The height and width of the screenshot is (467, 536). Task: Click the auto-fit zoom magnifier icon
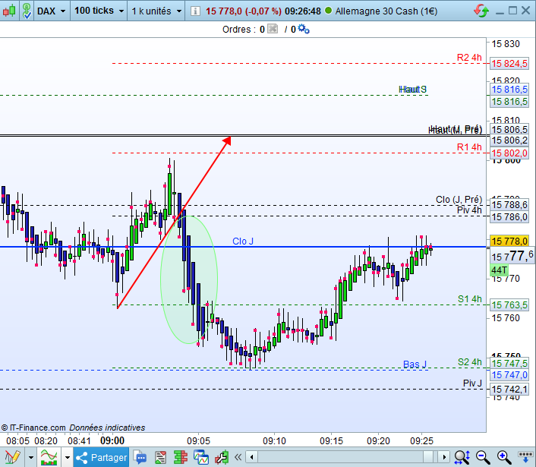tap(462, 457)
